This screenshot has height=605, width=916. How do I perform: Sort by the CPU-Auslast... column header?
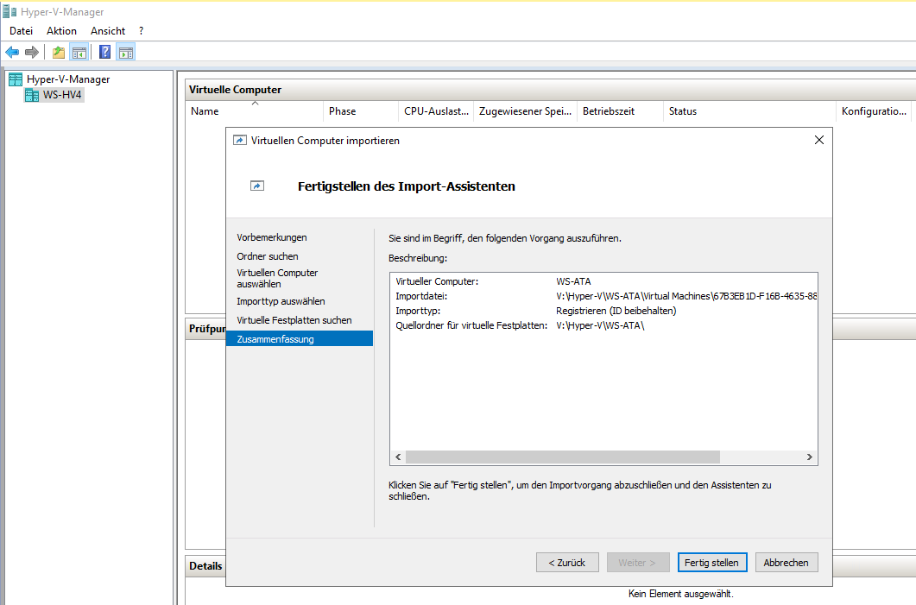(x=436, y=111)
